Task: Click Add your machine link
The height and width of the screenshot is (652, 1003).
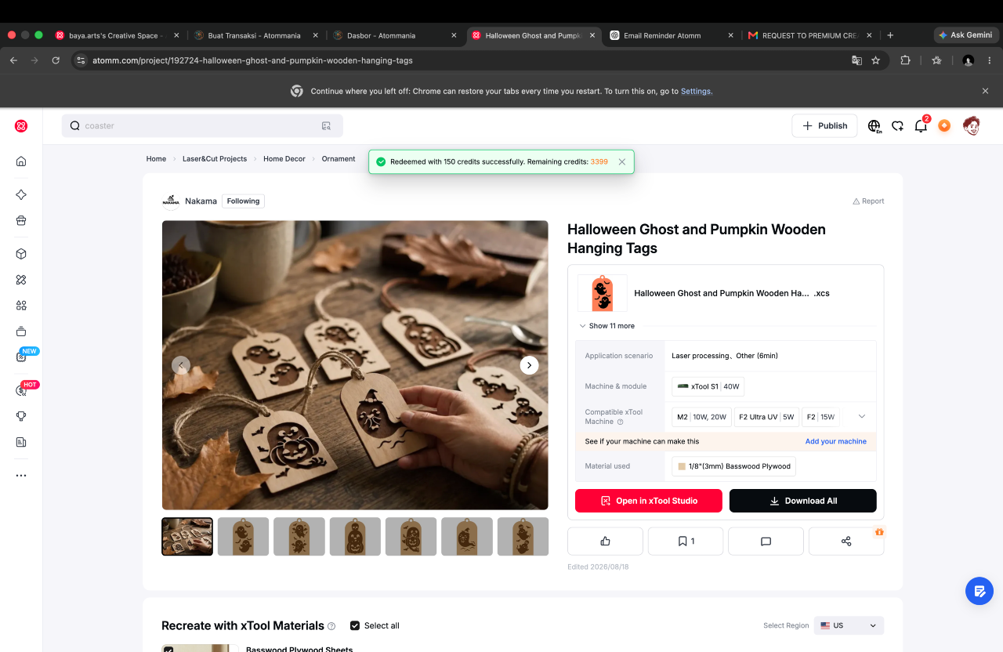Action: tap(836, 441)
